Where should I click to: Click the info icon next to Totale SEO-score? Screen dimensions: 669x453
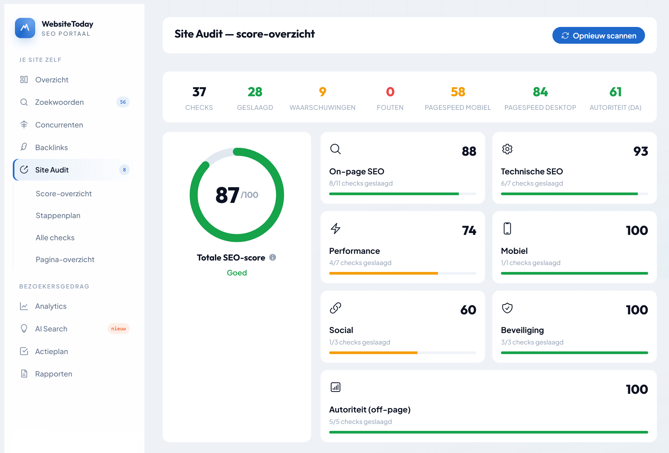[273, 258]
